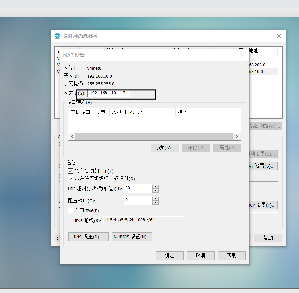This screenshot has height=293, width=299.
Task: Click the subnet mask value 255.255.255.0
Action: click(101, 84)
